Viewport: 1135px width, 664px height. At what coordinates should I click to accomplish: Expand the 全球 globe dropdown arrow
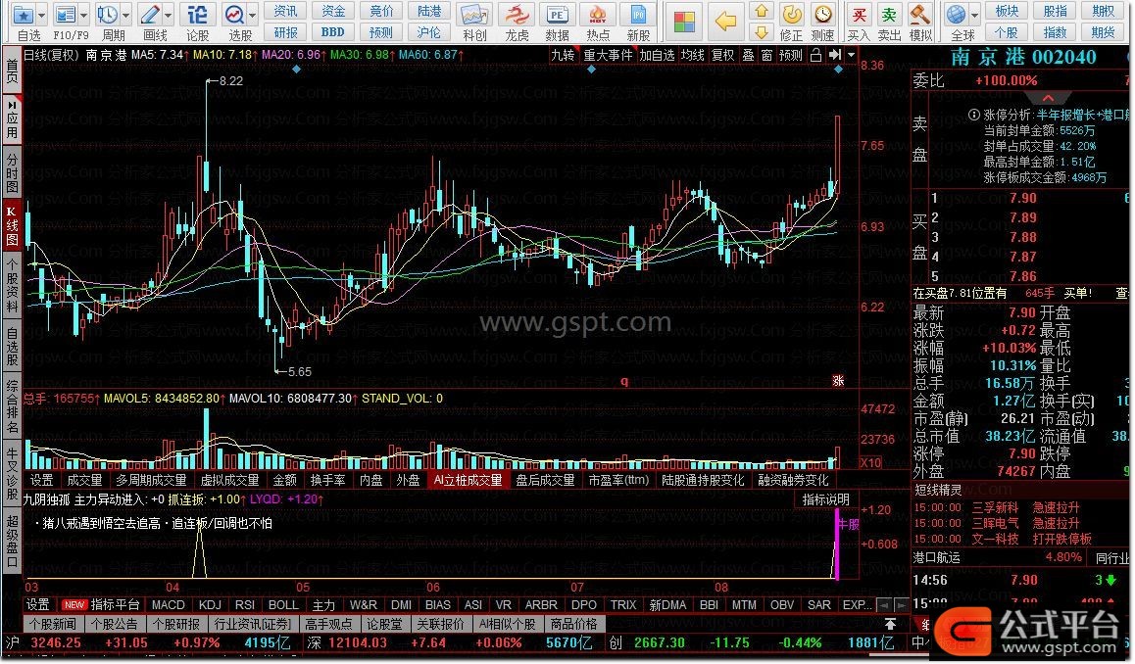pos(974,16)
